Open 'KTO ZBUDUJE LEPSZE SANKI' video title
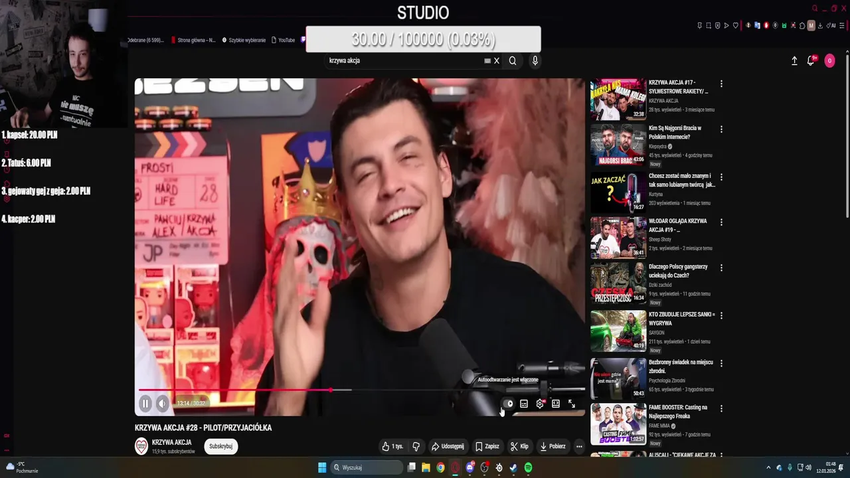 tap(682, 319)
